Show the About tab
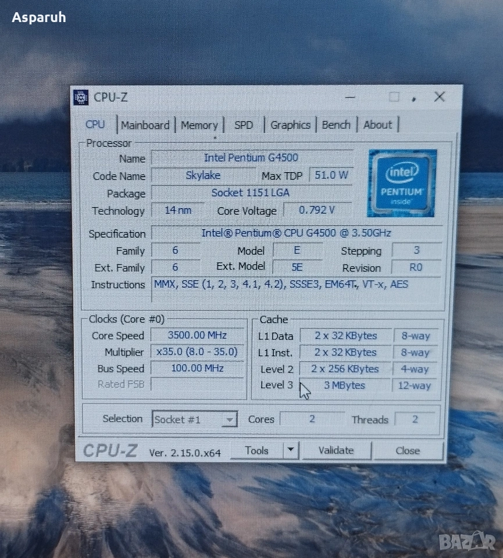The width and height of the screenshot is (503, 558). (377, 124)
